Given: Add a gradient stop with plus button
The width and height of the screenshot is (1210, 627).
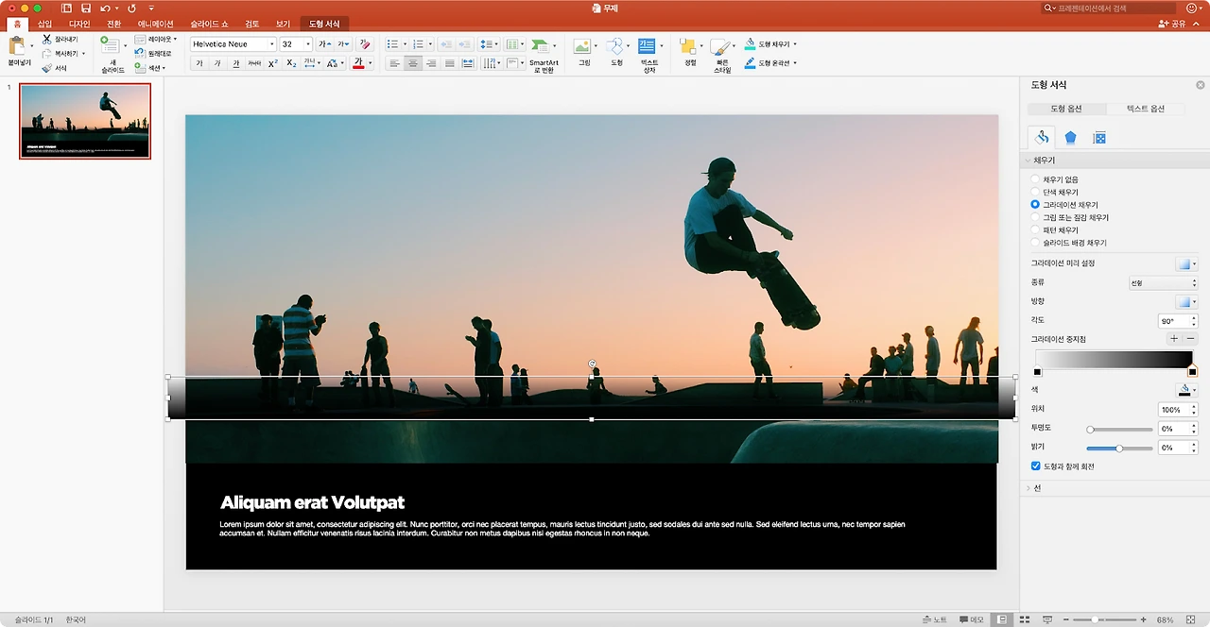Looking at the screenshot, I should click(x=1174, y=339).
